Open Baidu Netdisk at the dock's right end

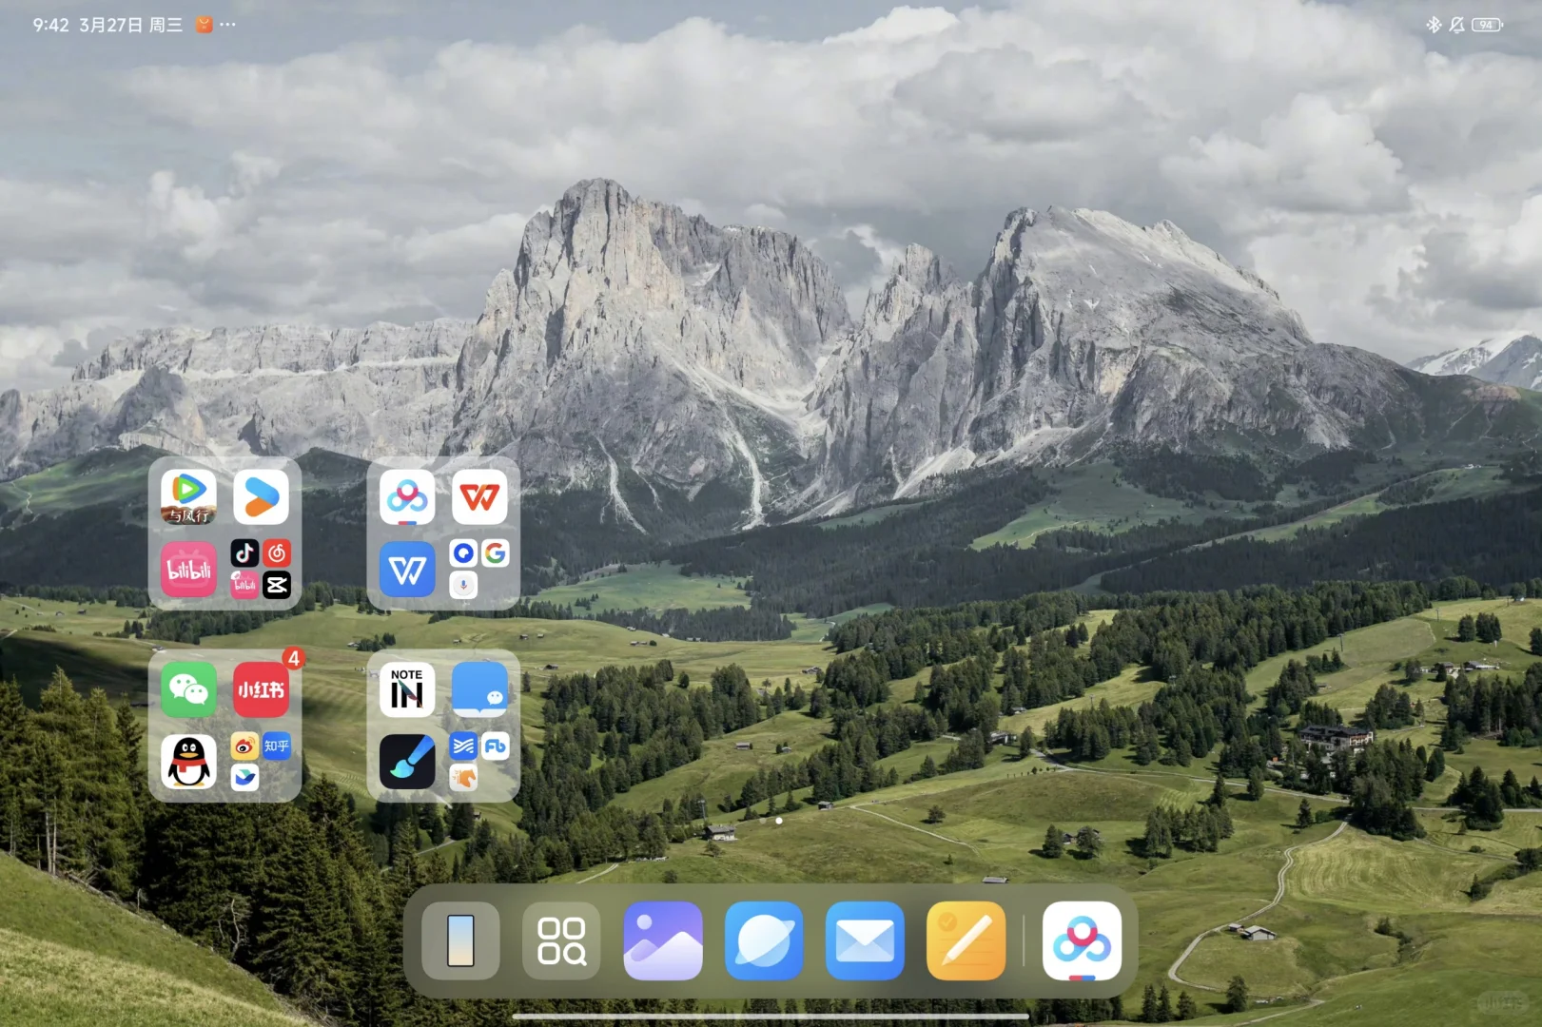click(1083, 940)
